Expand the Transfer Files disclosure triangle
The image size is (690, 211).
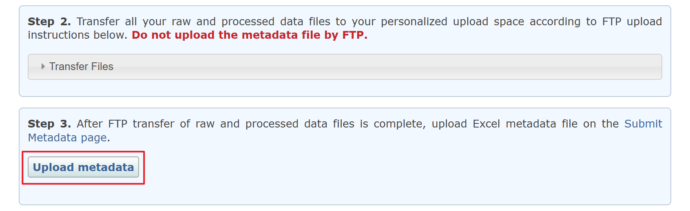coord(43,66)
